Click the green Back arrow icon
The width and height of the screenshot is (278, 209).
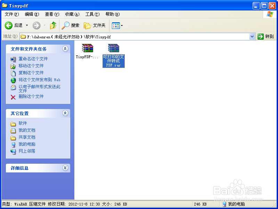point(8,25)
